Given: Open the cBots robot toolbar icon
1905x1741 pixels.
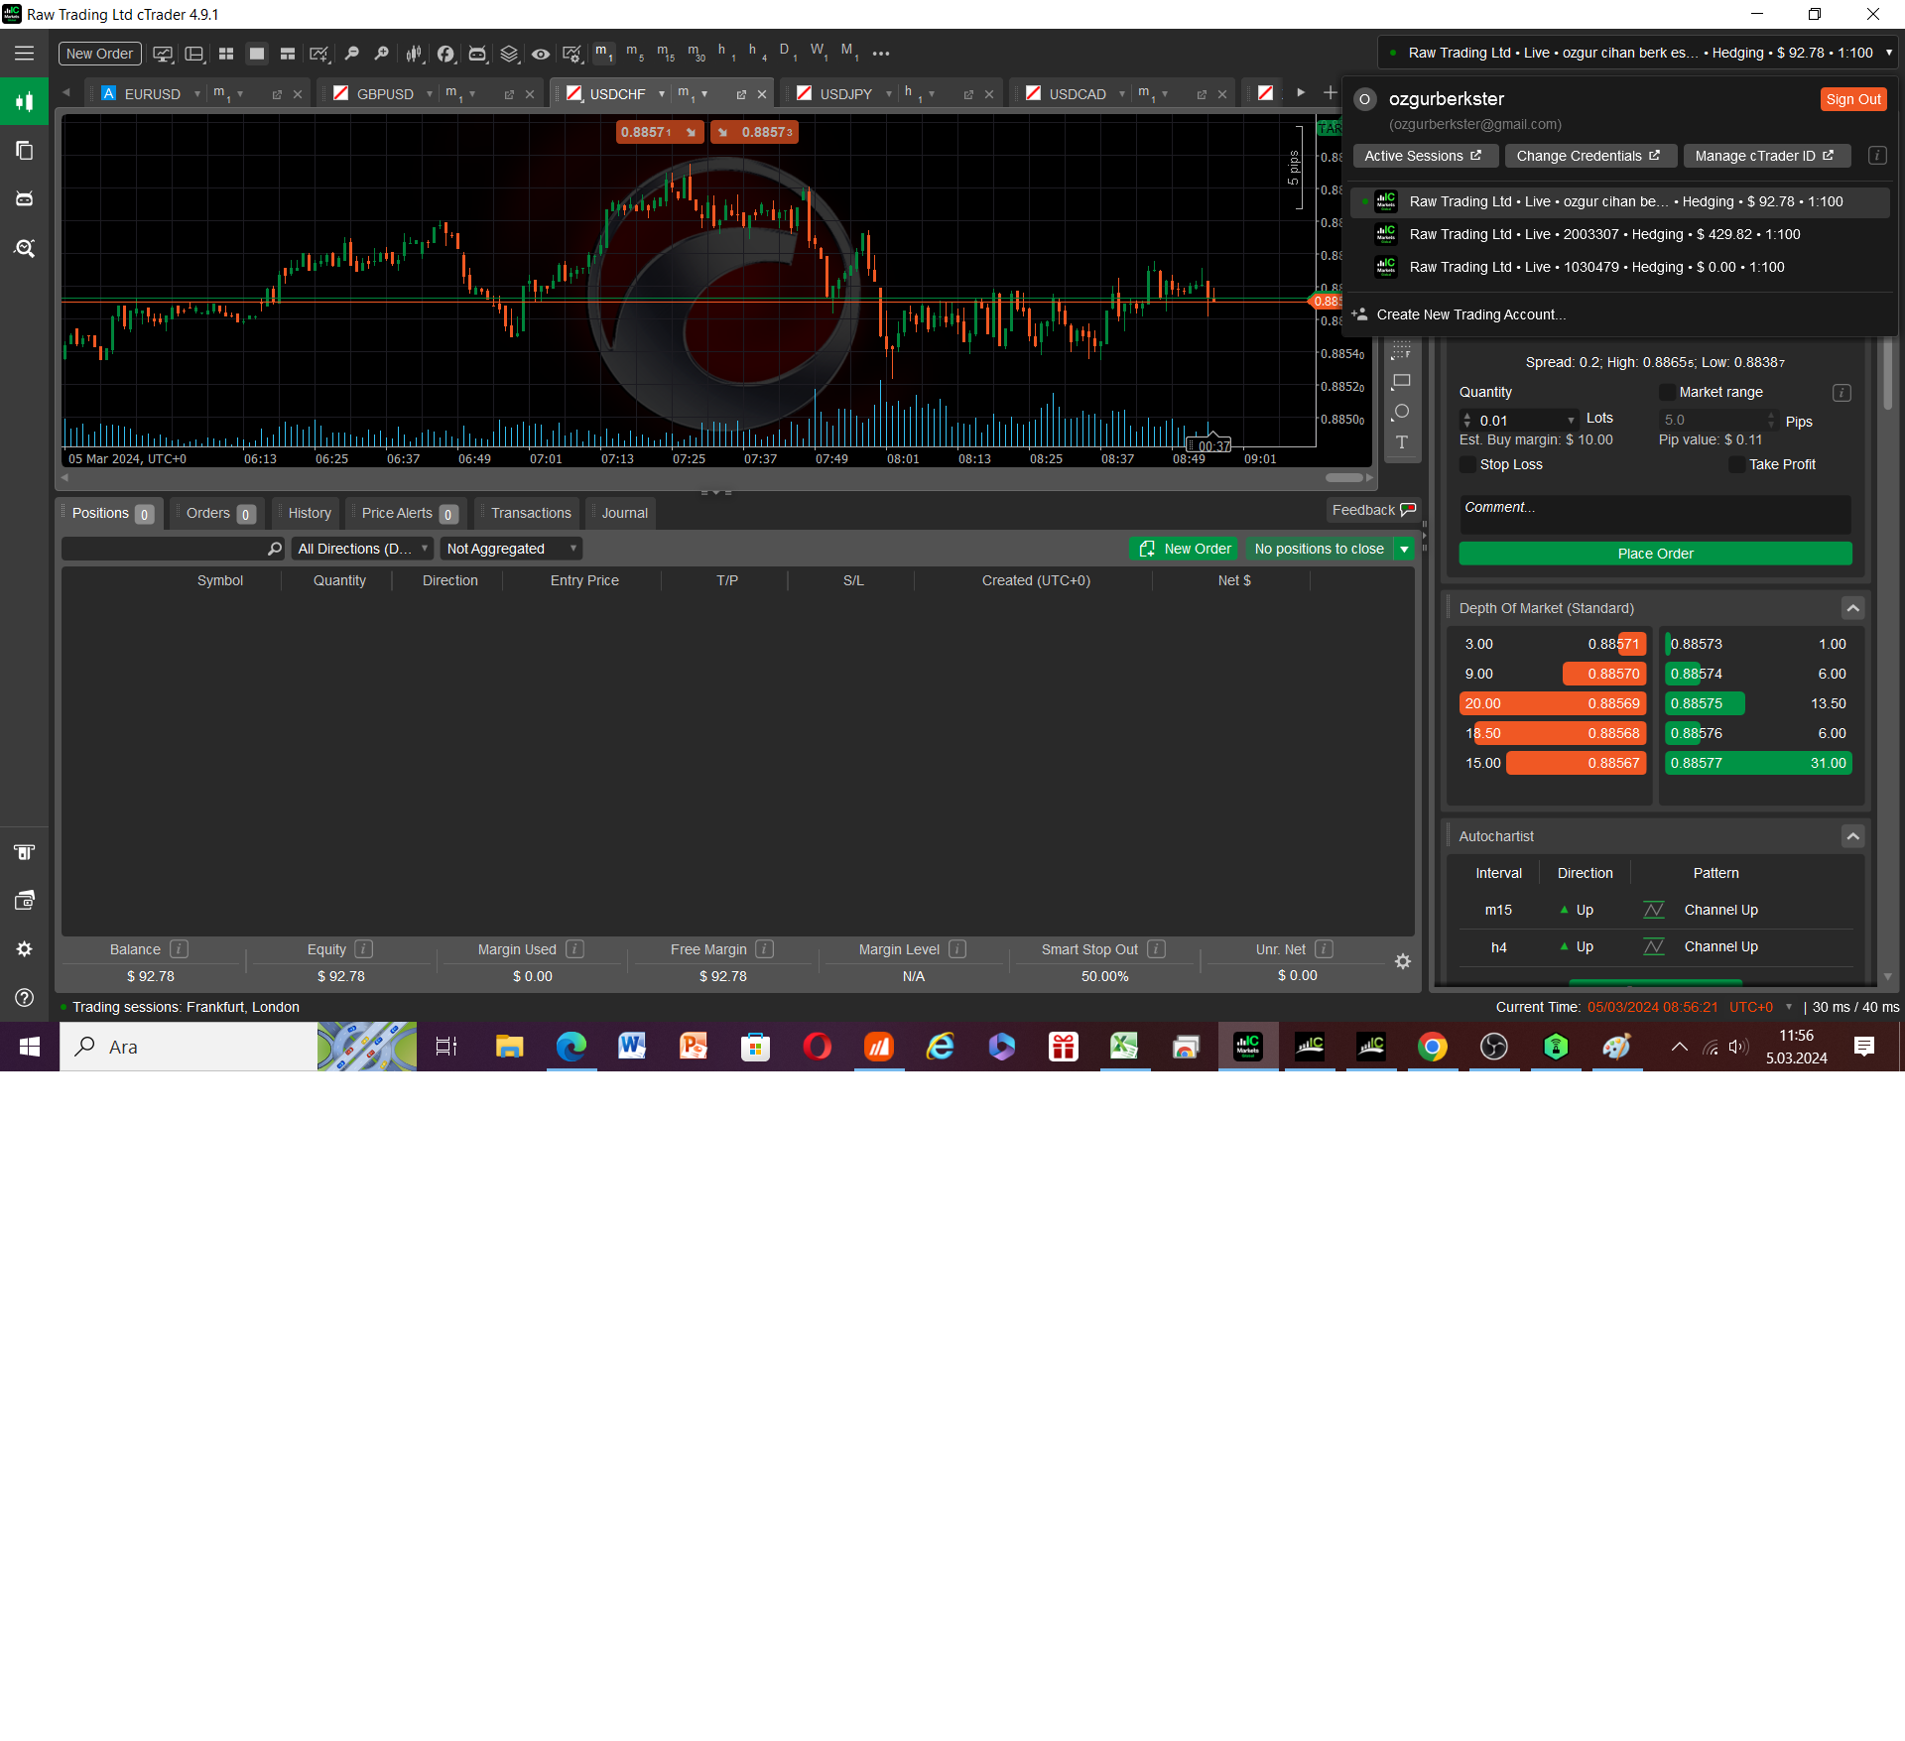Looking at the screenshot, I should pos(477,54).
